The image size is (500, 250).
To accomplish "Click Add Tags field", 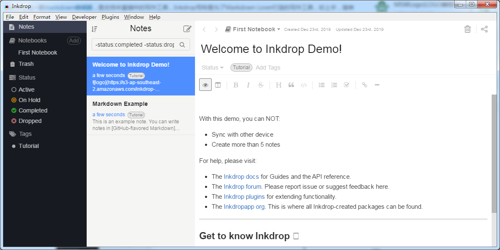I will click(268, 67).
